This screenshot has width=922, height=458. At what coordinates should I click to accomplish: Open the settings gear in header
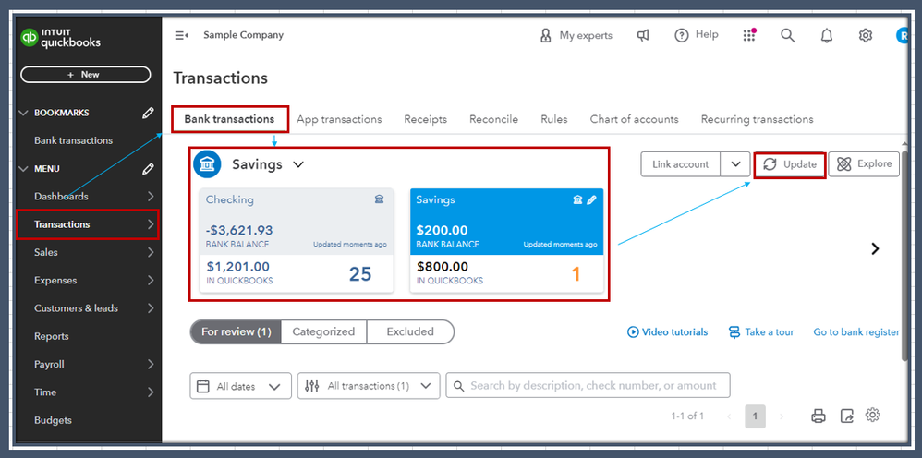pyautogui.click(x=865, y=36)
